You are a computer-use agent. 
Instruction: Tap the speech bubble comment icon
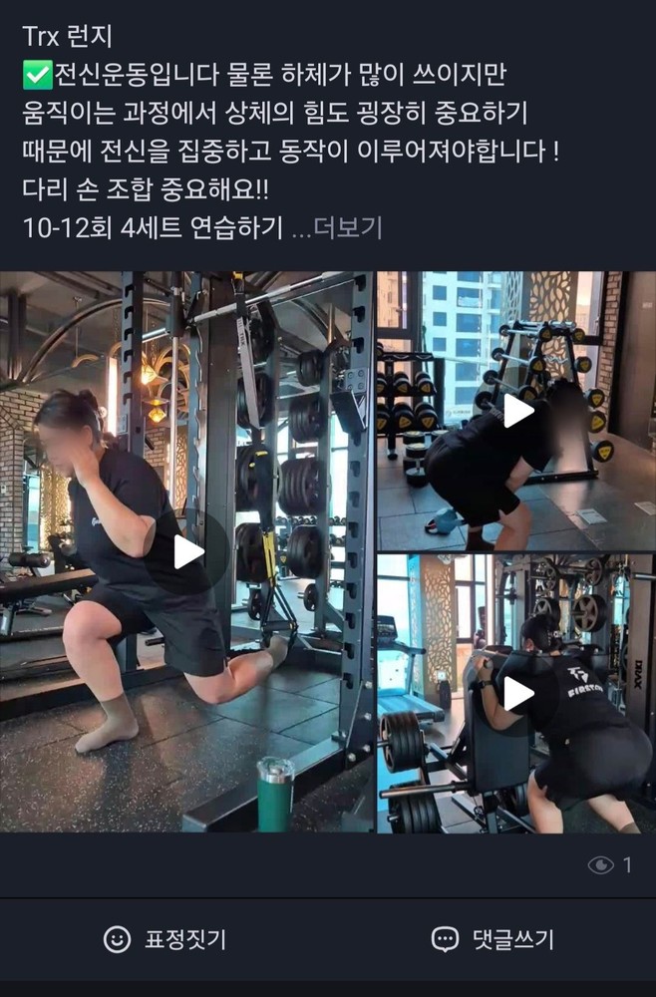(445, 939)
